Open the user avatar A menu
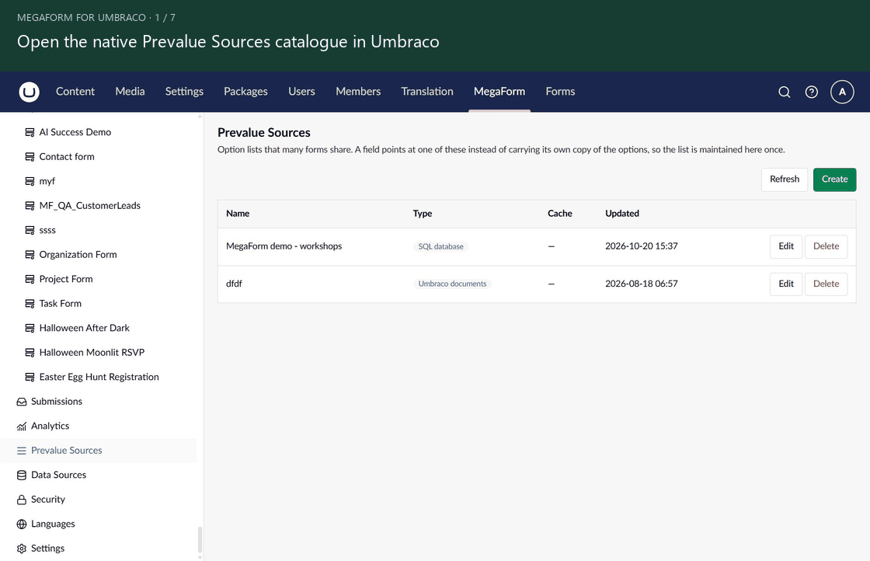Screen dimensions: 870x561 [x=842, y=92]
